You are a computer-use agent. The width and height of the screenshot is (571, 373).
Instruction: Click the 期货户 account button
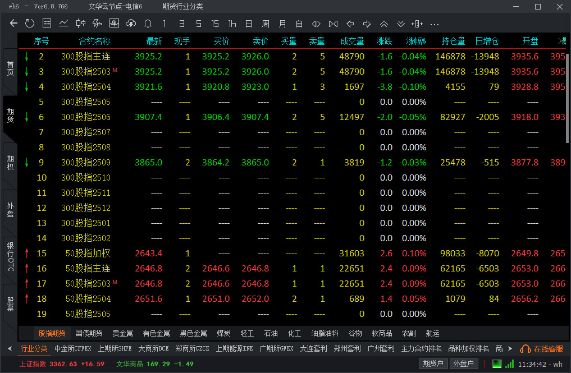[x=434, y=363]
